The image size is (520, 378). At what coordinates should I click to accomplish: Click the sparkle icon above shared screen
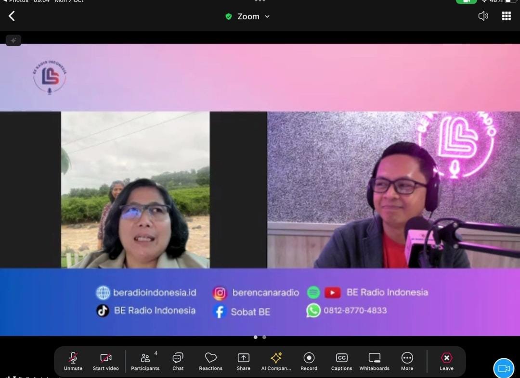(13, 40)
